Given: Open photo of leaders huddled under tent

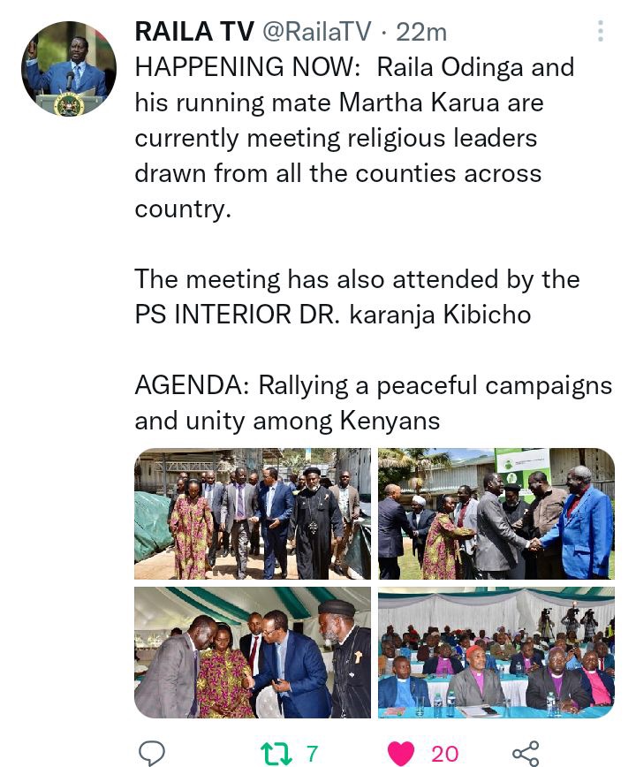Looking at the screenshot, I should [x=253, y=652].
